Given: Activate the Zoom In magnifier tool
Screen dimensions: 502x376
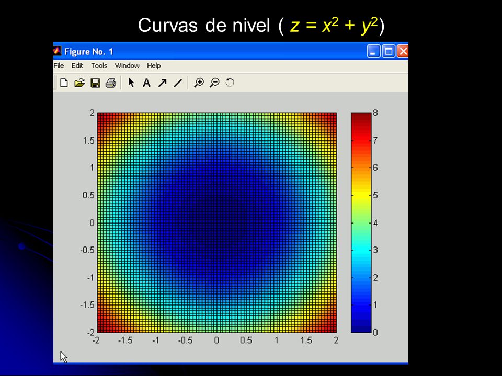Looking at the screenshot, I should tap(199, 83).
